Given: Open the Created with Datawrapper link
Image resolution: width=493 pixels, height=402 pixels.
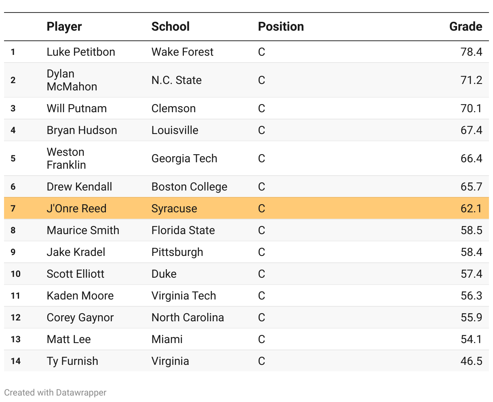Looking at the screenshot, I should (55, 393).
